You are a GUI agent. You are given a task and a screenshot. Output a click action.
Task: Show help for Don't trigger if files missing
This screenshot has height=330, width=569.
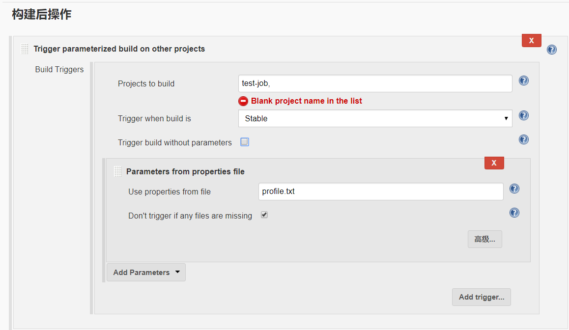coord(514,213)
